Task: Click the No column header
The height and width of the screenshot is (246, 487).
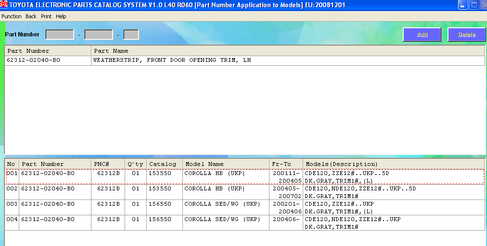Action: 12,164
